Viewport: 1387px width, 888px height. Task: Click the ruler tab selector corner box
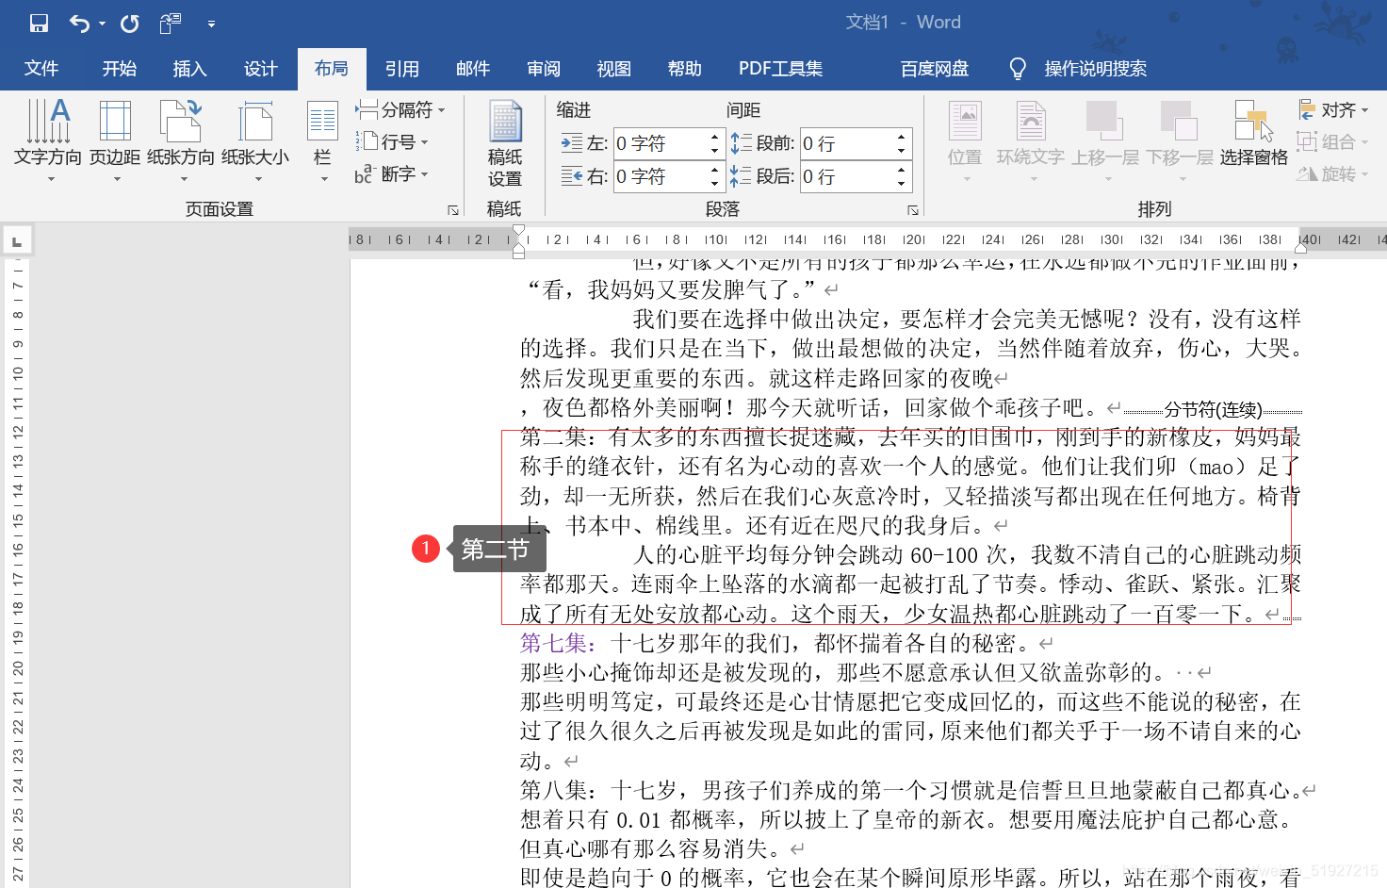pos(17,241)
